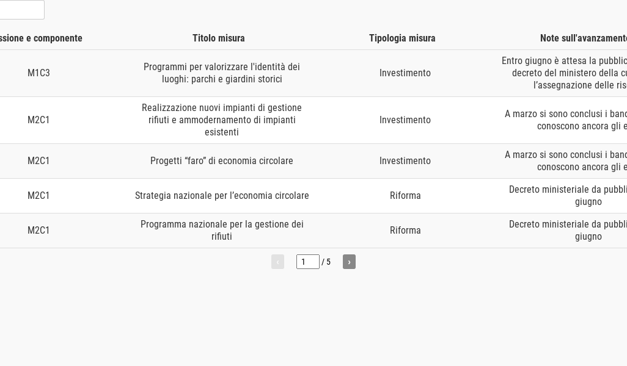Click the Riforma cell for Strategia nazionale
The height and width of the screenshot is (366, 627).
(x=405, y=196)
